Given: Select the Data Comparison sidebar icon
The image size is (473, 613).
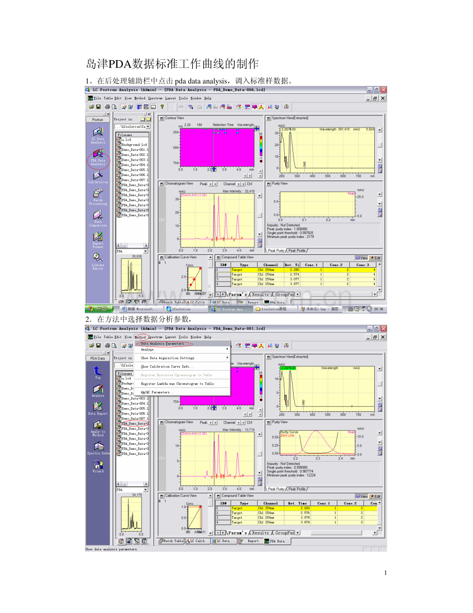Looking at the screenshot, I should 98,215.
